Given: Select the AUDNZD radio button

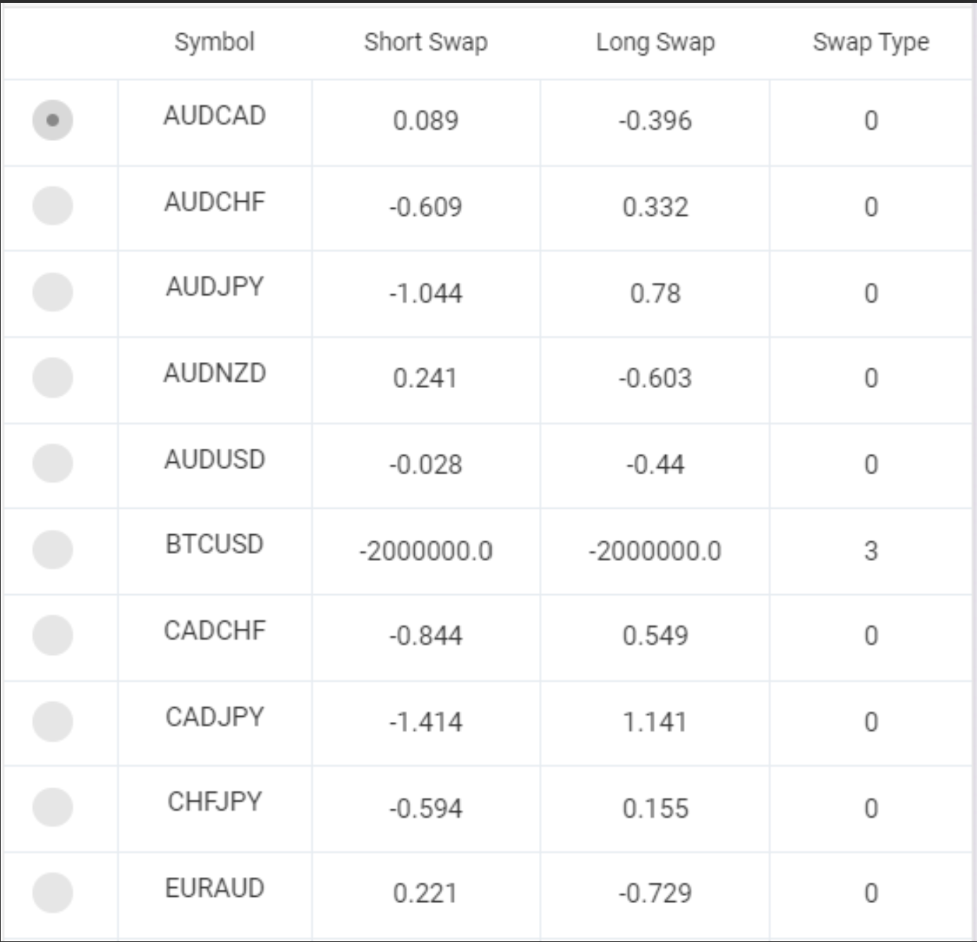Looking at the screenshot, I should tap(52, 378).
